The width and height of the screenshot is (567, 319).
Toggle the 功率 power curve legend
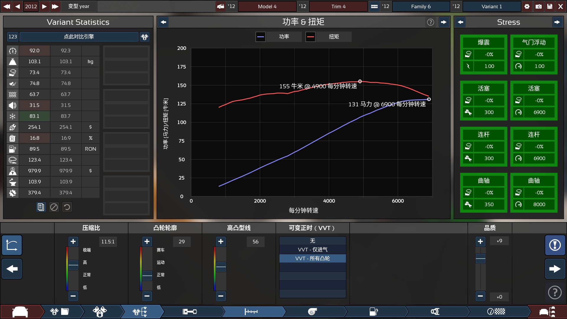click(260, 37)
